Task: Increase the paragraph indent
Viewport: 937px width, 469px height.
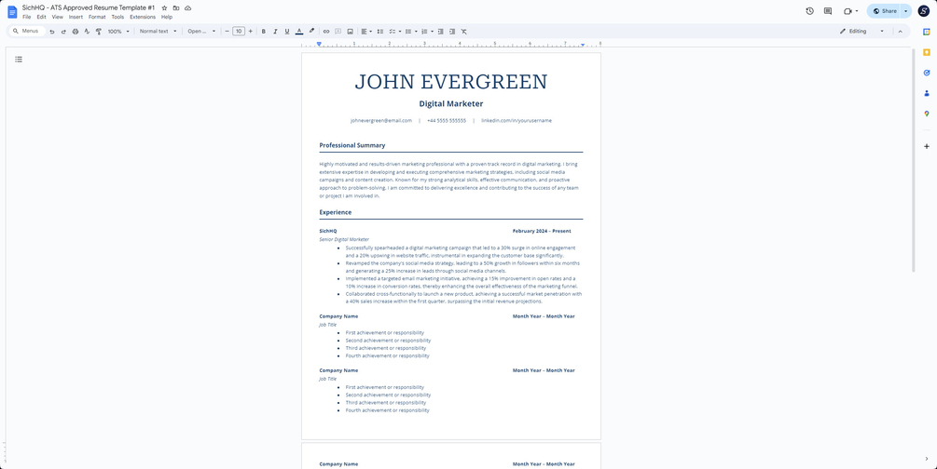Action: pyautogui.click(x=452, y=31)
